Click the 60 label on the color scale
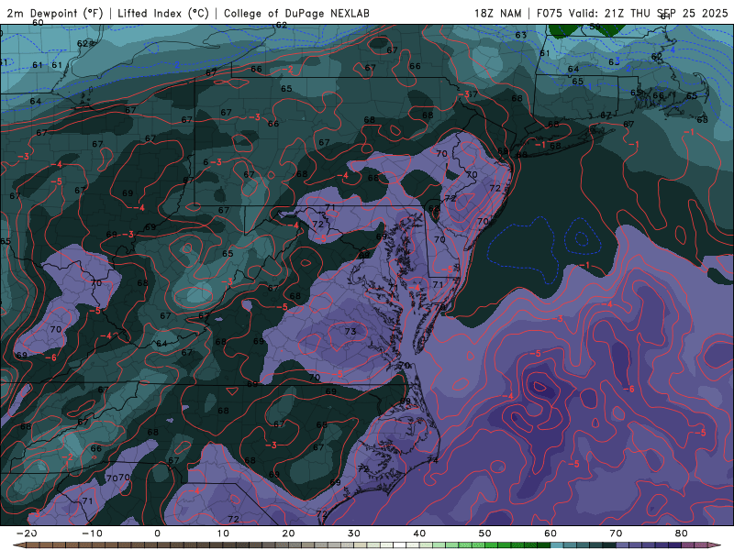The width and height of the screenshot is (734, 550). tap(550, 533)
